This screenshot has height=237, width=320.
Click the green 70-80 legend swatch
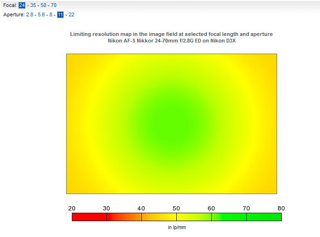point(264,217)
